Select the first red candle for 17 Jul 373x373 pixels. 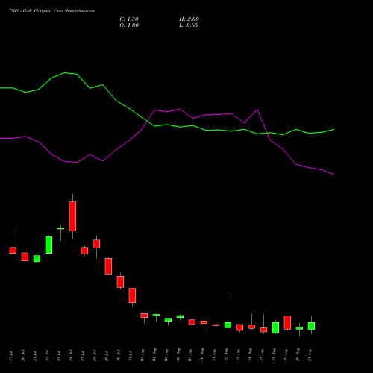pos(13,250)
